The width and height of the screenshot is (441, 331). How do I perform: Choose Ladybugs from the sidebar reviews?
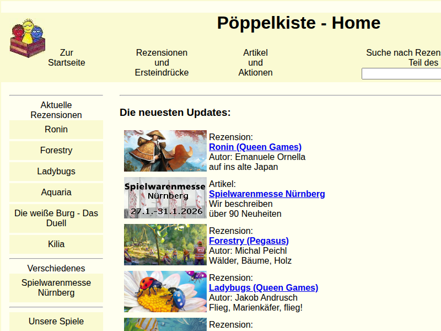tap(56, 172)
